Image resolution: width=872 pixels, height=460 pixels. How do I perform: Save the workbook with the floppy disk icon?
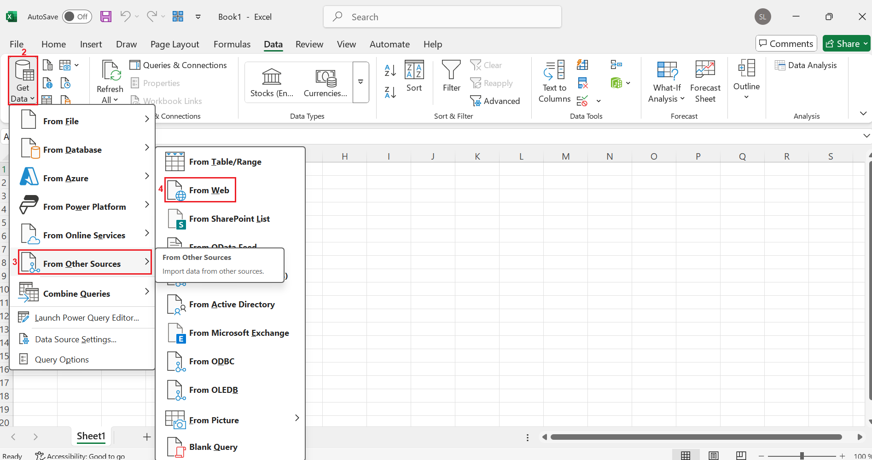[x=106, y=17]
